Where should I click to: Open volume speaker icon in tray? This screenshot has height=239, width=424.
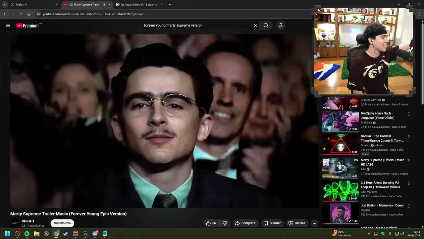coord(402,234)
